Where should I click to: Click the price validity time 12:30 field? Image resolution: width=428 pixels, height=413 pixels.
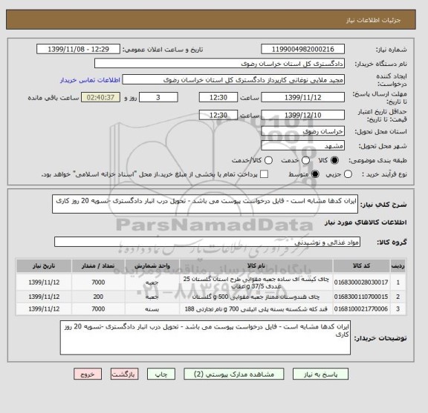[x=218, y=115]
